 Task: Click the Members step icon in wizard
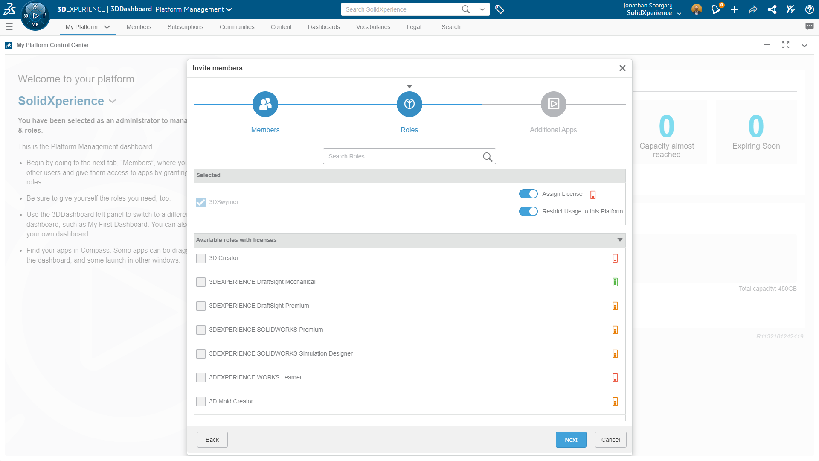tap(265, 104)
